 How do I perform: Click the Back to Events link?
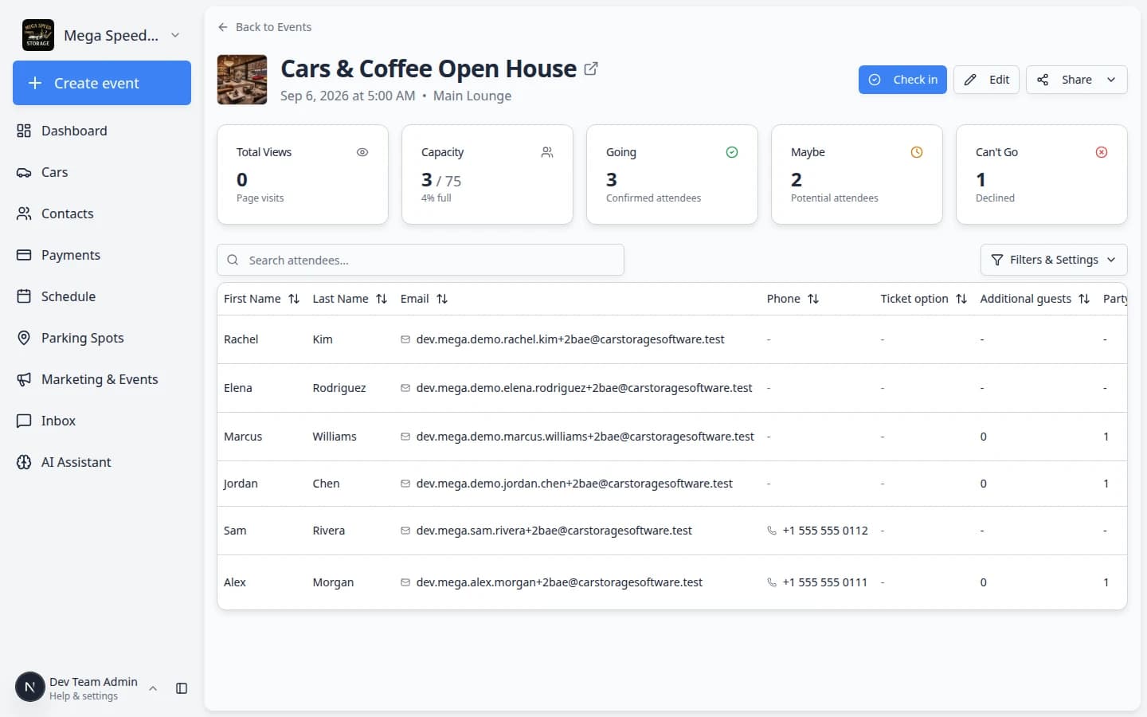pyautogui.click(x=264, y=27)
